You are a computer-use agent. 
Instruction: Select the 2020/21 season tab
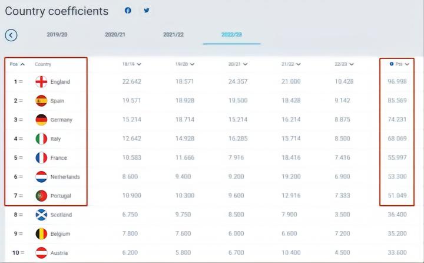[x=115, y=35]
